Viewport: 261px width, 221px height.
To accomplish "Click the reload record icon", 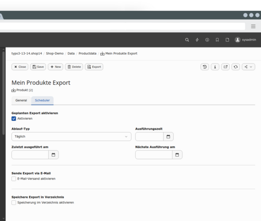I will pos(236,67).
